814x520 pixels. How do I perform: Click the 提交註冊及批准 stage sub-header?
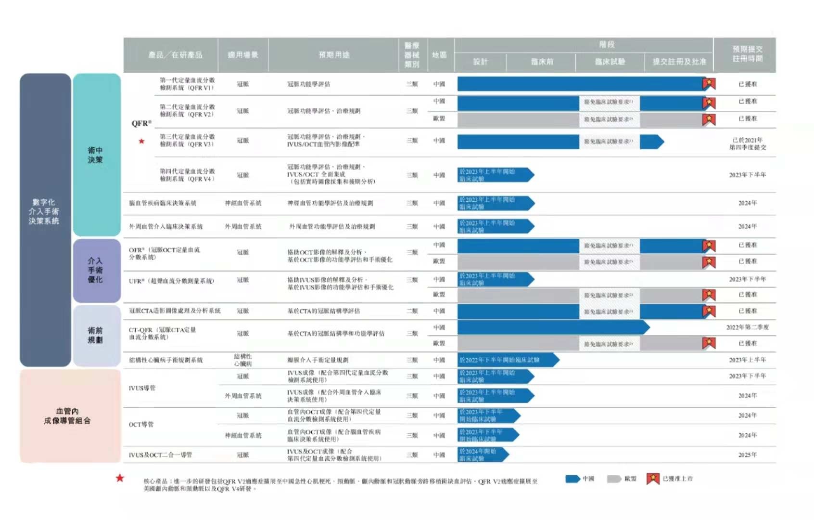(x=679, y=62)
